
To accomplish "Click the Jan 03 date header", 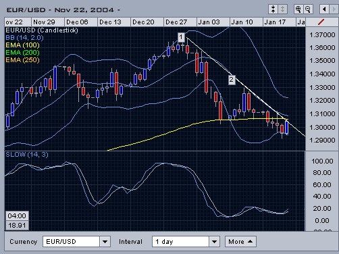I will tap(213, 22).
